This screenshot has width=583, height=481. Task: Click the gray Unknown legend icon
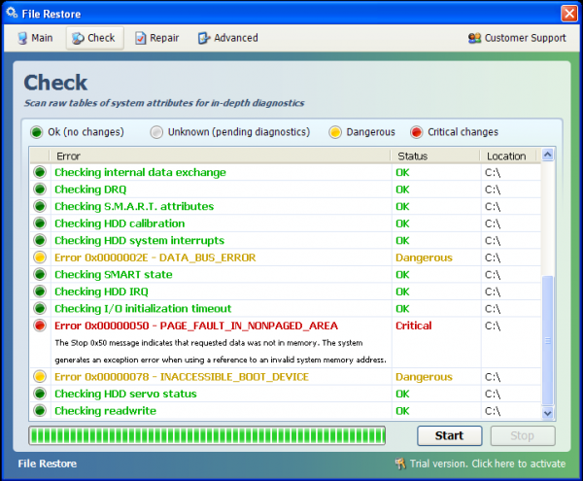[x=156, y=132]
